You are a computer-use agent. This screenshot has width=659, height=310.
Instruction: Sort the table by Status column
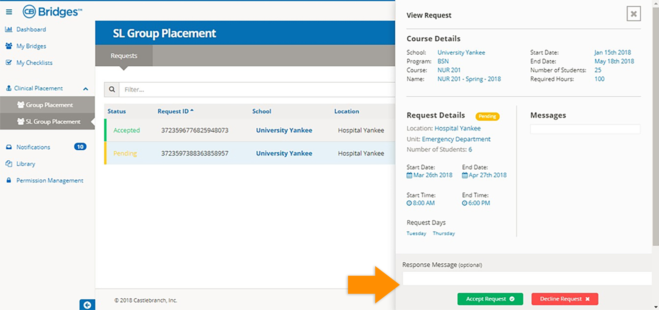[117, 111]
